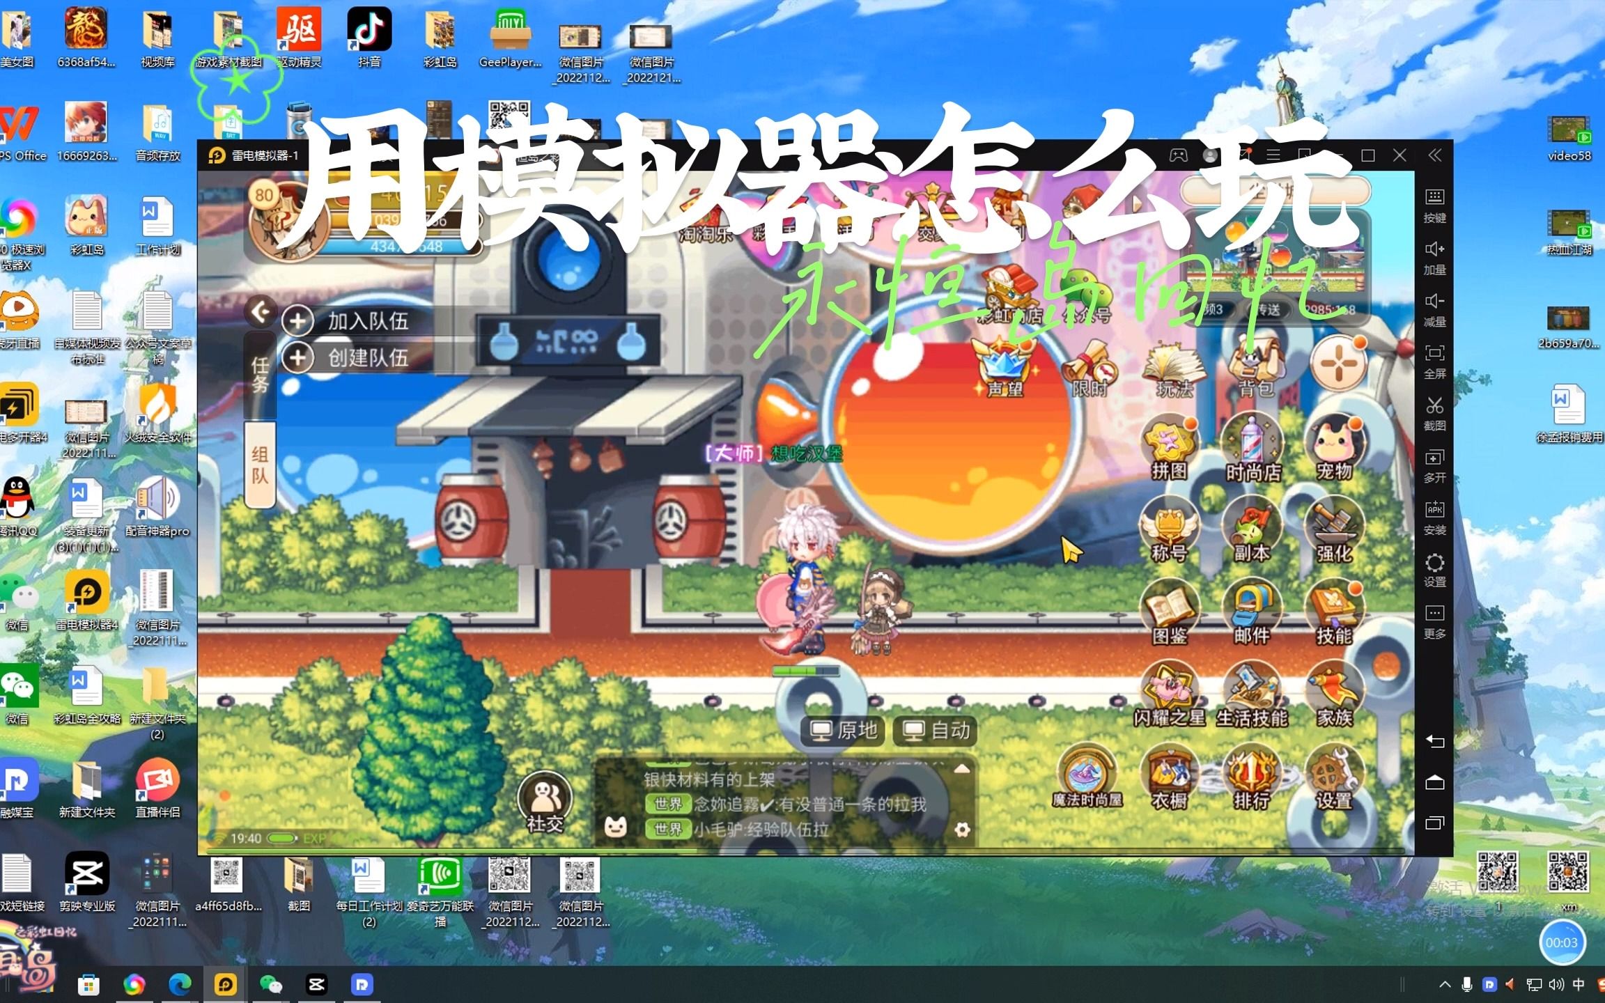Collapse the team panel back arrow

pyautogui.click(x=261, y=312)
